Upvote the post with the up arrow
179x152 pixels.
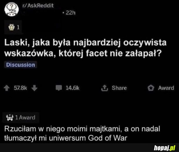coord(7,88)
